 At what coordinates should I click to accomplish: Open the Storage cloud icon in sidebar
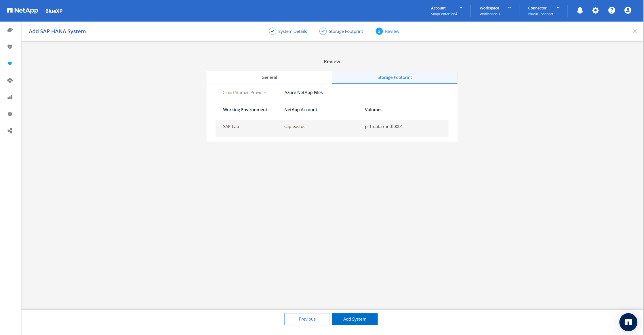point(10,30)
